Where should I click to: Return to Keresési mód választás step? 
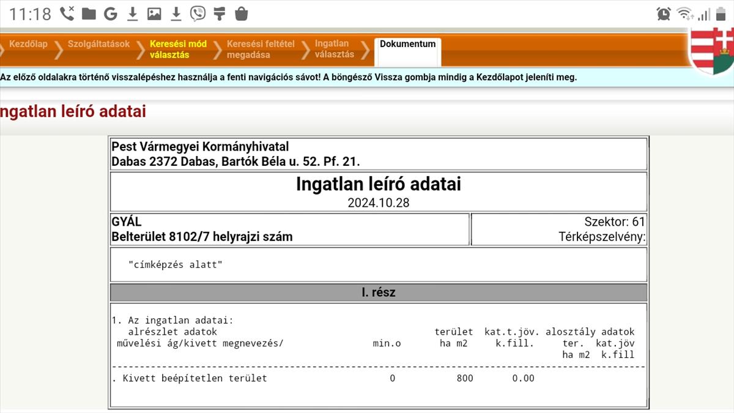178,49
